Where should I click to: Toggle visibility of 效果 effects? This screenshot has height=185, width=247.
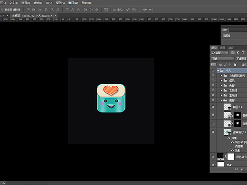[x=229, y=138]
